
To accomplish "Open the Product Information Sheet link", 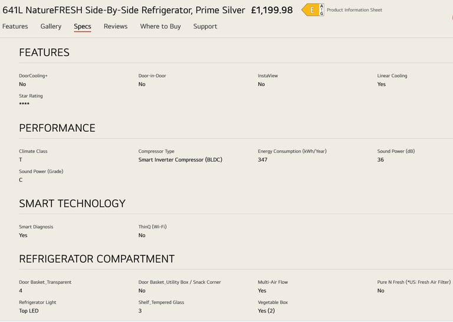I will [x=354, y=10].
